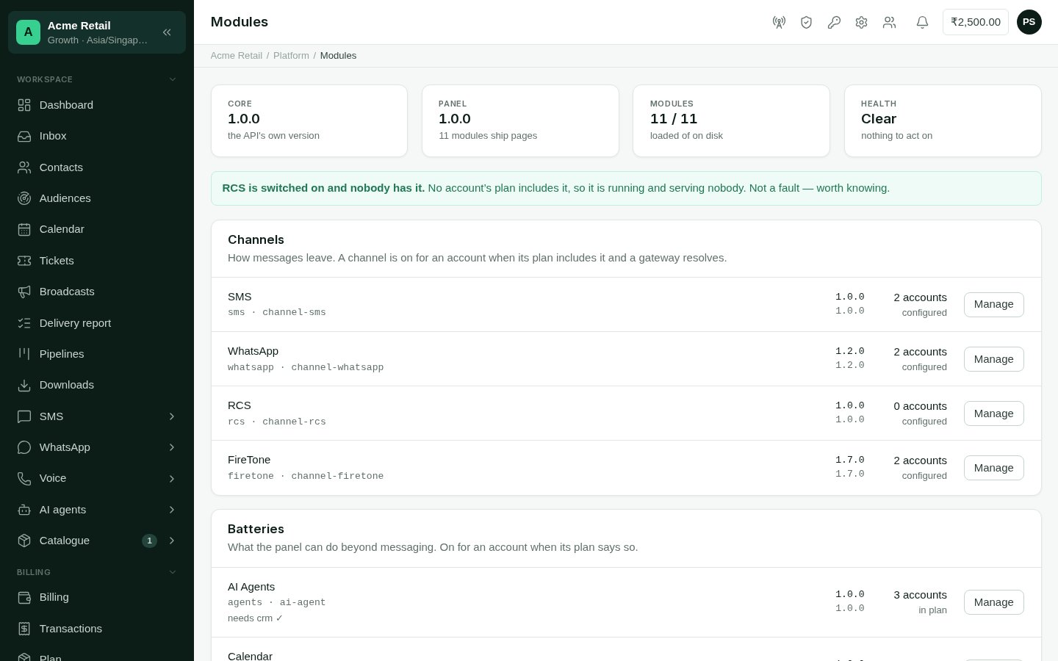Expand the Catalogue submenu chevron
This screenshot has height=661, width=1058.
[x=172, y=541]
